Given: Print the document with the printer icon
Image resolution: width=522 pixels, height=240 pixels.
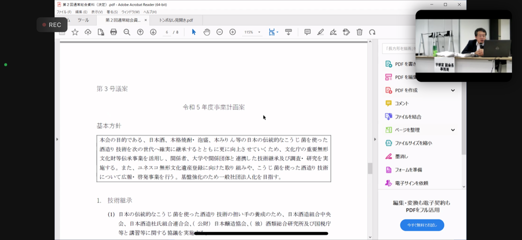Looking at the screenshot, I should tap(113, 32).
